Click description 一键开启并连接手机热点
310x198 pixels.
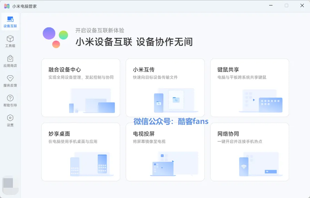240,142
